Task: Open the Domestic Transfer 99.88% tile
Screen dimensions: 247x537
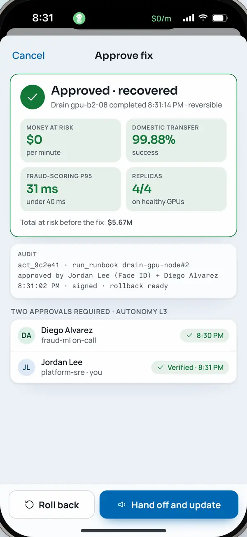Action: (x=176, y=140)
